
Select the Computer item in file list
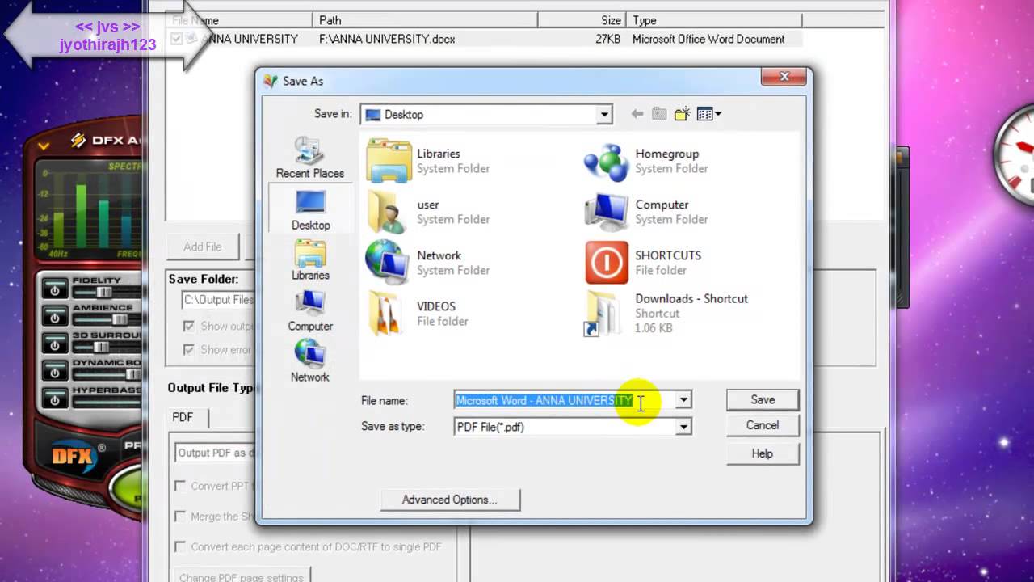point(646,211)
